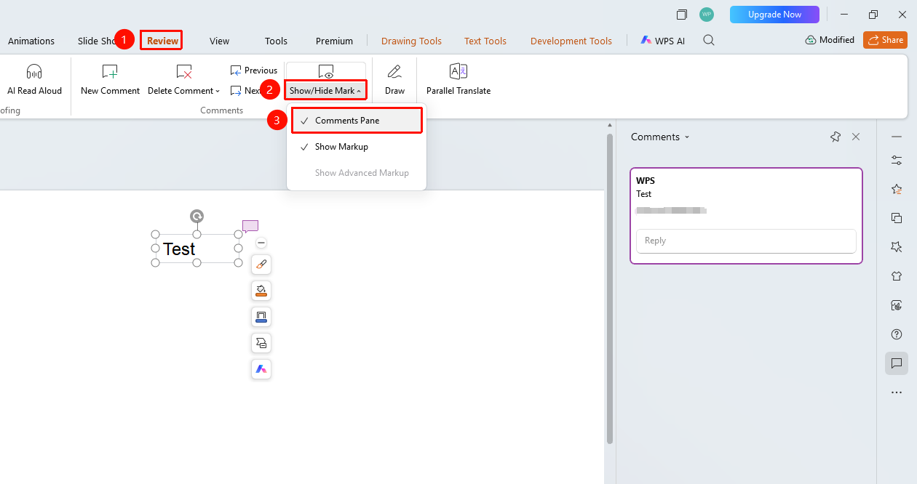Screen dimensions: 917x484
Task: Click the slide area vertical scrollbar
Action: click(610, 287)
